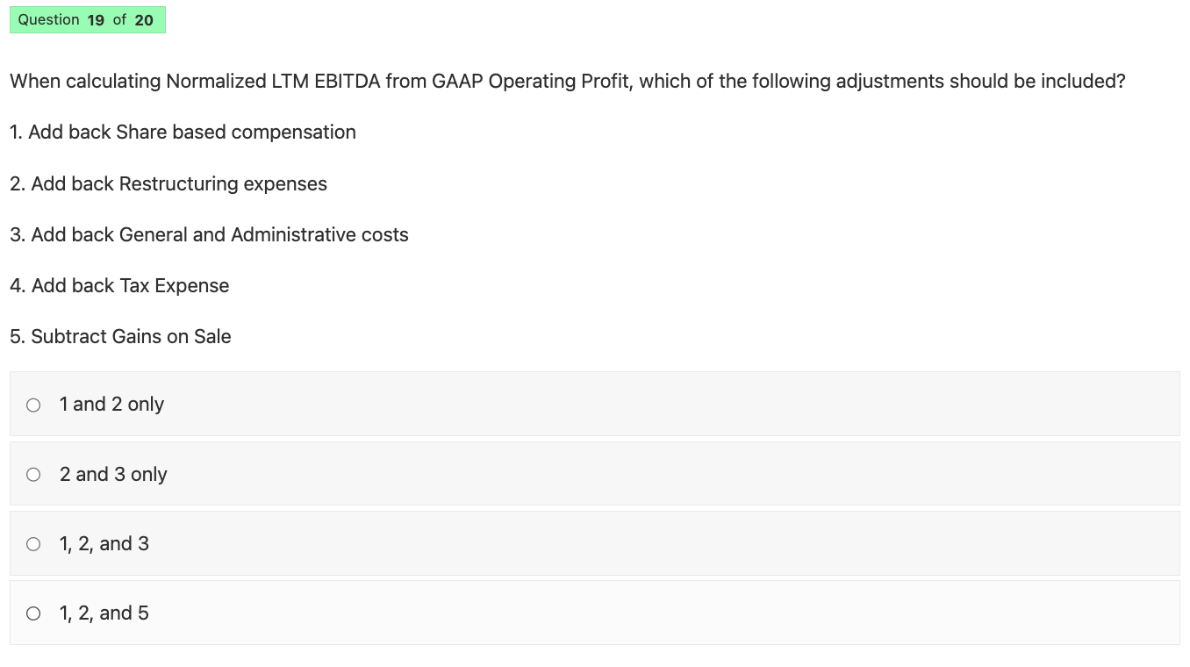Click "Add back Restructuring expenses" item
This screenshot has height=667, width=1190.
tap(168, 183)
